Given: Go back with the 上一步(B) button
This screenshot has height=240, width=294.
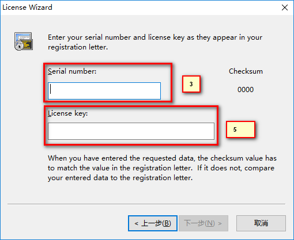Looking at the screenshot, I should pyautogui.click(x=153, y=223).
